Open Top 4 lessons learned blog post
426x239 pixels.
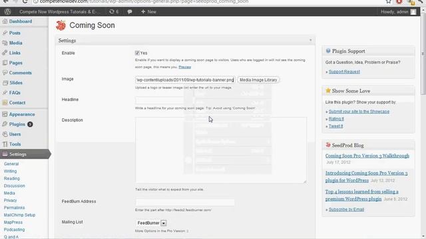click(x=361, y=195)
